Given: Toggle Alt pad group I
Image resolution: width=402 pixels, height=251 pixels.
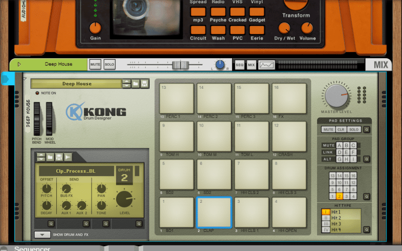Looking at the screenshot, I should point(353,159).
